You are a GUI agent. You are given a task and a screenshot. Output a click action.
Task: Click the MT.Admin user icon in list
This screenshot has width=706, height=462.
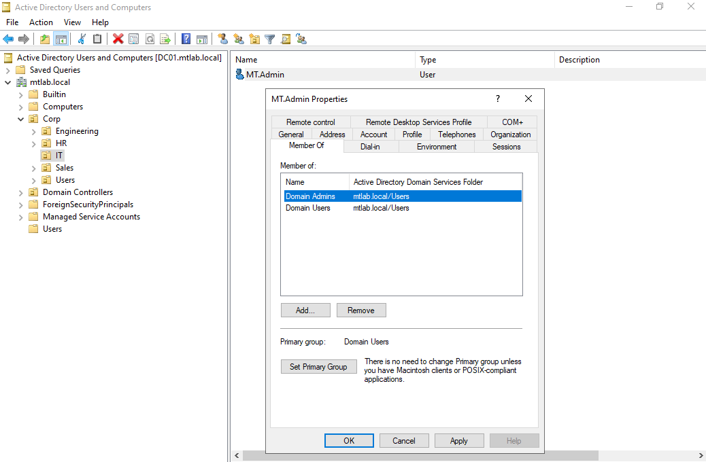tap(239, 74)
